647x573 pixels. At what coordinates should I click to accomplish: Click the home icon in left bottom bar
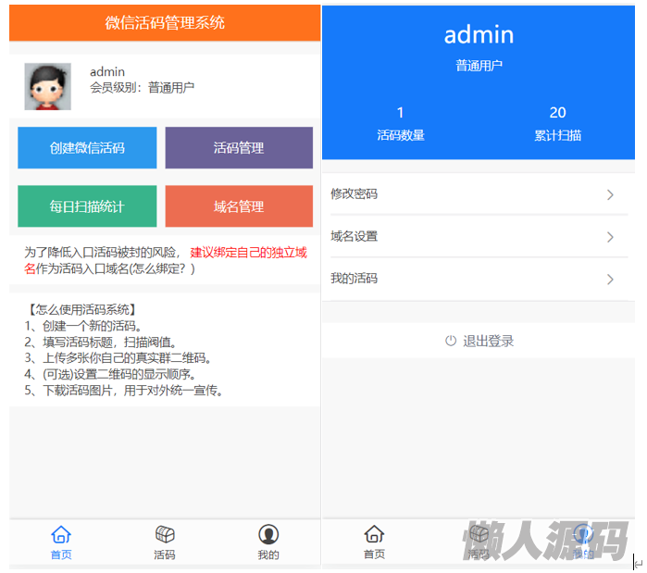click(61, 534)
